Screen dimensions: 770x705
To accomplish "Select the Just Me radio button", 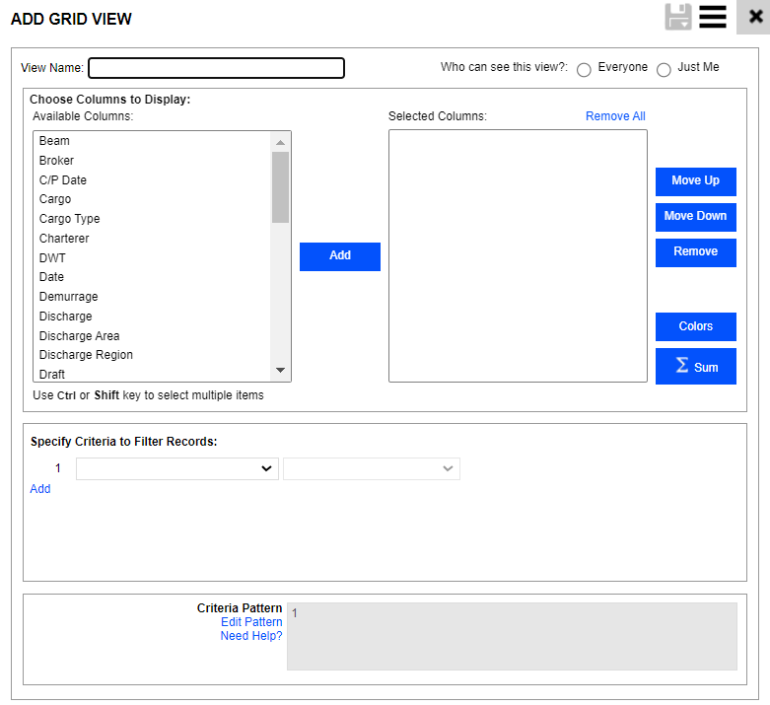I will pyautogui.click(x=664, y=69).
